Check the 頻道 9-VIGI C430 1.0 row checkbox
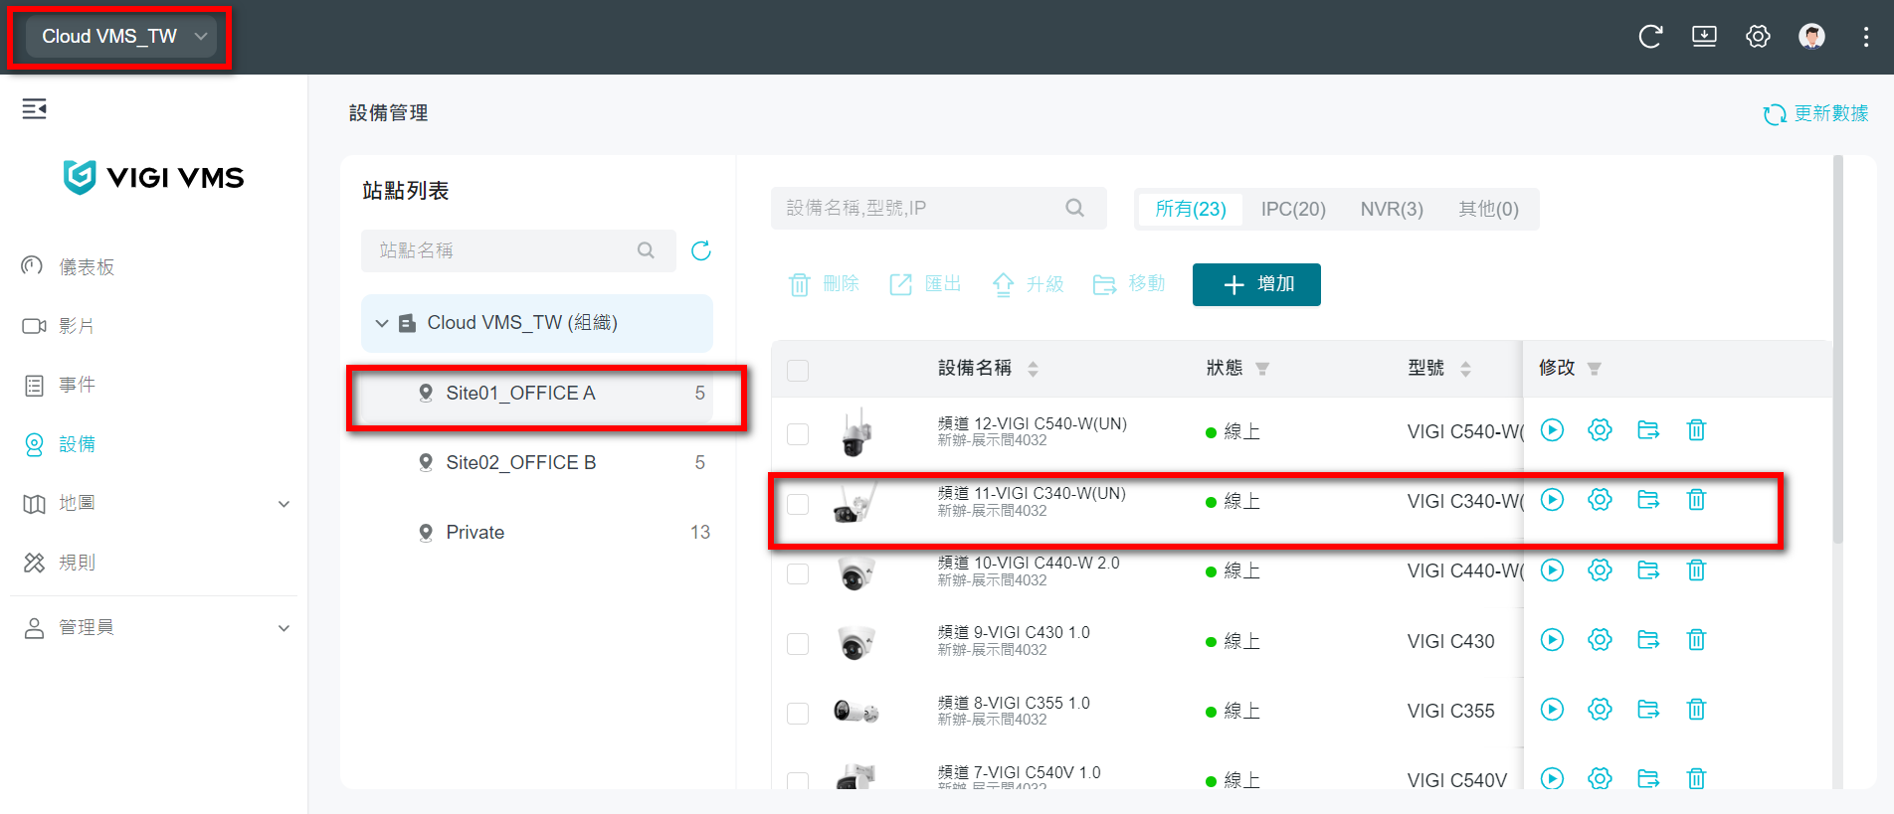1894x814 pixels. (x=798, y=643)
